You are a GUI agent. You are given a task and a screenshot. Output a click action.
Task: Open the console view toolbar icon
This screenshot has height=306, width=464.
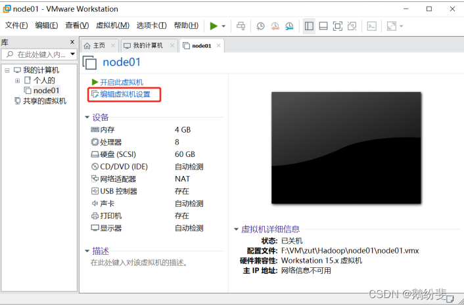(x=372, y=26)
